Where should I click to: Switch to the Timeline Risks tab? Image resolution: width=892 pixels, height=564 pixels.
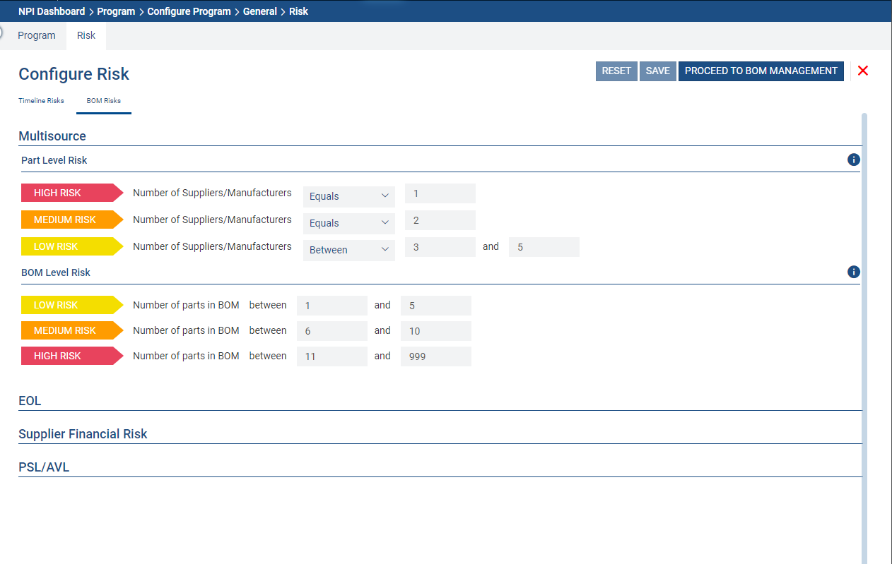click(41, 101)
